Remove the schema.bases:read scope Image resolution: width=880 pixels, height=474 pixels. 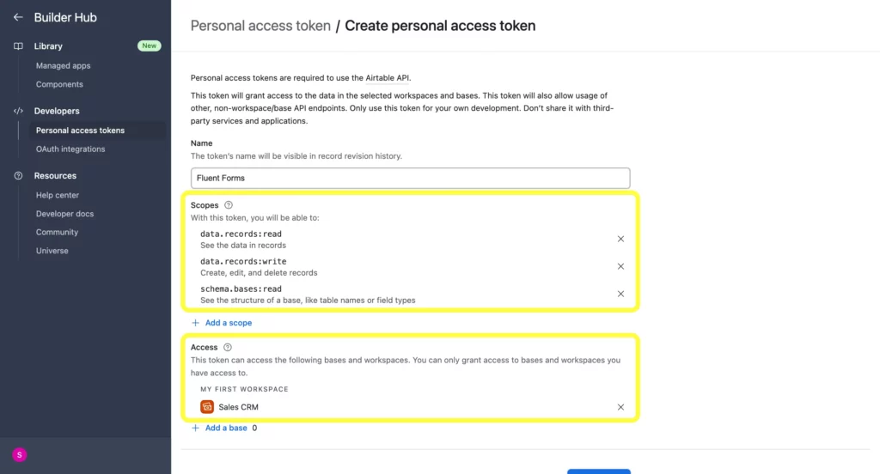pos(620,294)
